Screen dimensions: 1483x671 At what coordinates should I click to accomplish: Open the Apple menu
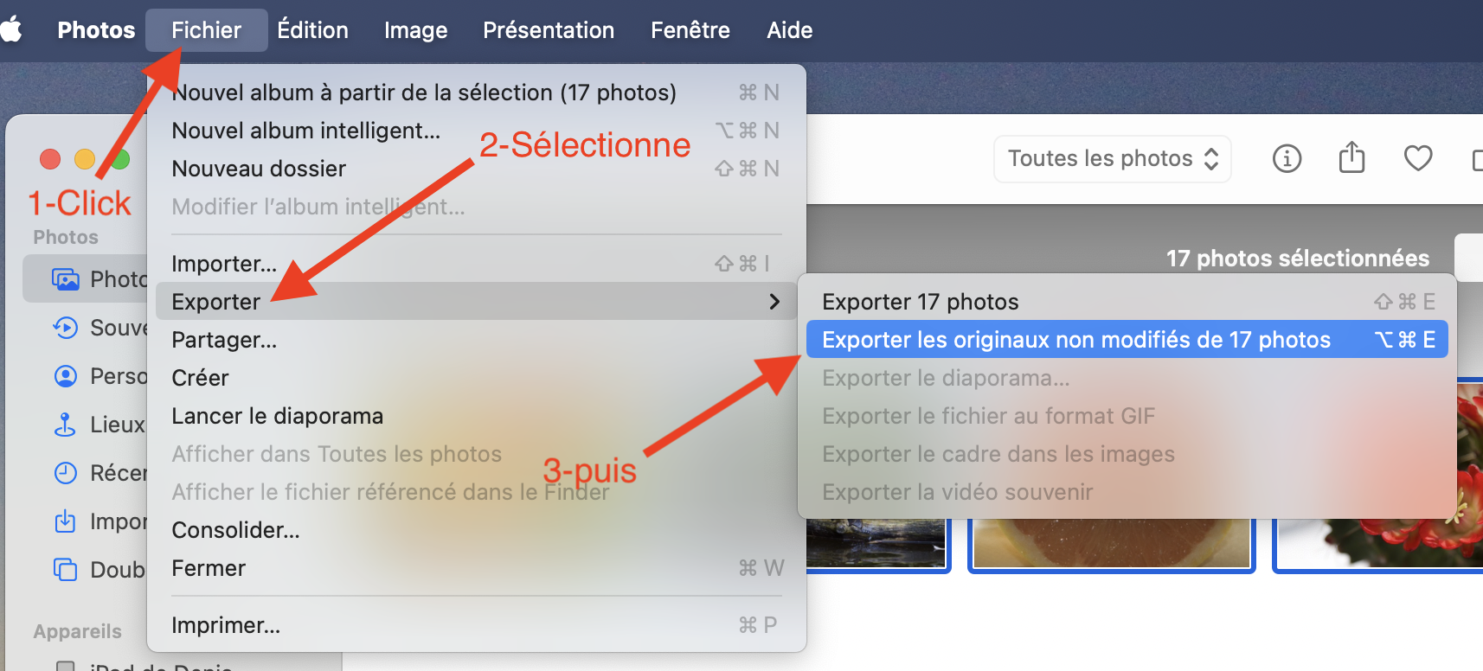point(12,30)
